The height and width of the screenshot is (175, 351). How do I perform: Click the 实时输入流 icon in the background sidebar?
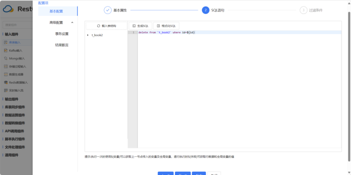[x=6, y=90]
